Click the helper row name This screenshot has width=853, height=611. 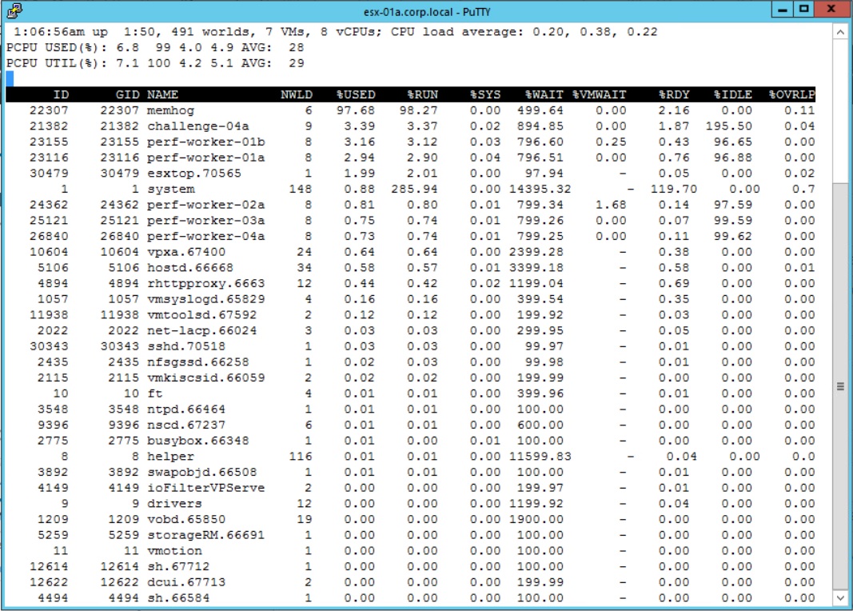(x=170, y=457)
